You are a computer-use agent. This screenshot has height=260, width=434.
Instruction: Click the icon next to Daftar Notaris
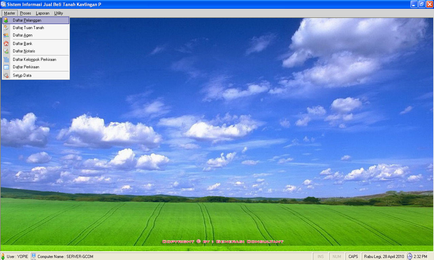pyautogui.click(x=6, y=51)
